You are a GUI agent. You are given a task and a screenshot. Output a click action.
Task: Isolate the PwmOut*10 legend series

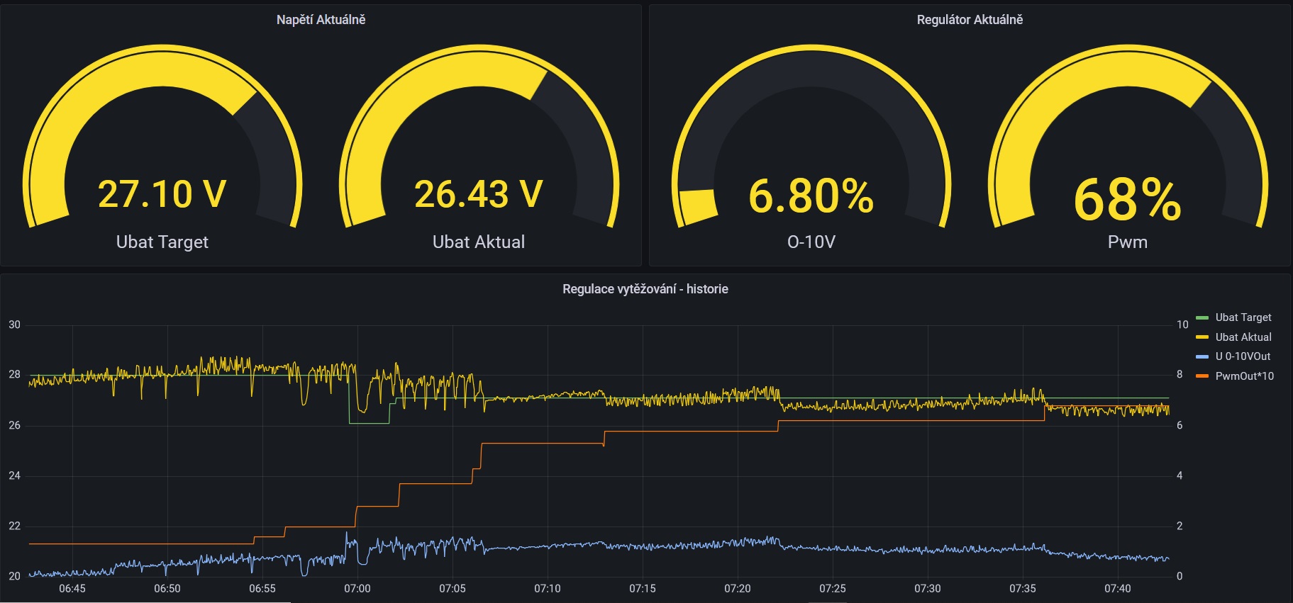point(1244,376)
